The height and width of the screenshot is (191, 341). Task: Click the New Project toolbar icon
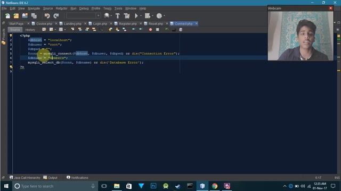coord(16,16)
